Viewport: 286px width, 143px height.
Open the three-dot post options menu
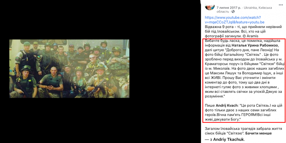click(x=281, y=4)
